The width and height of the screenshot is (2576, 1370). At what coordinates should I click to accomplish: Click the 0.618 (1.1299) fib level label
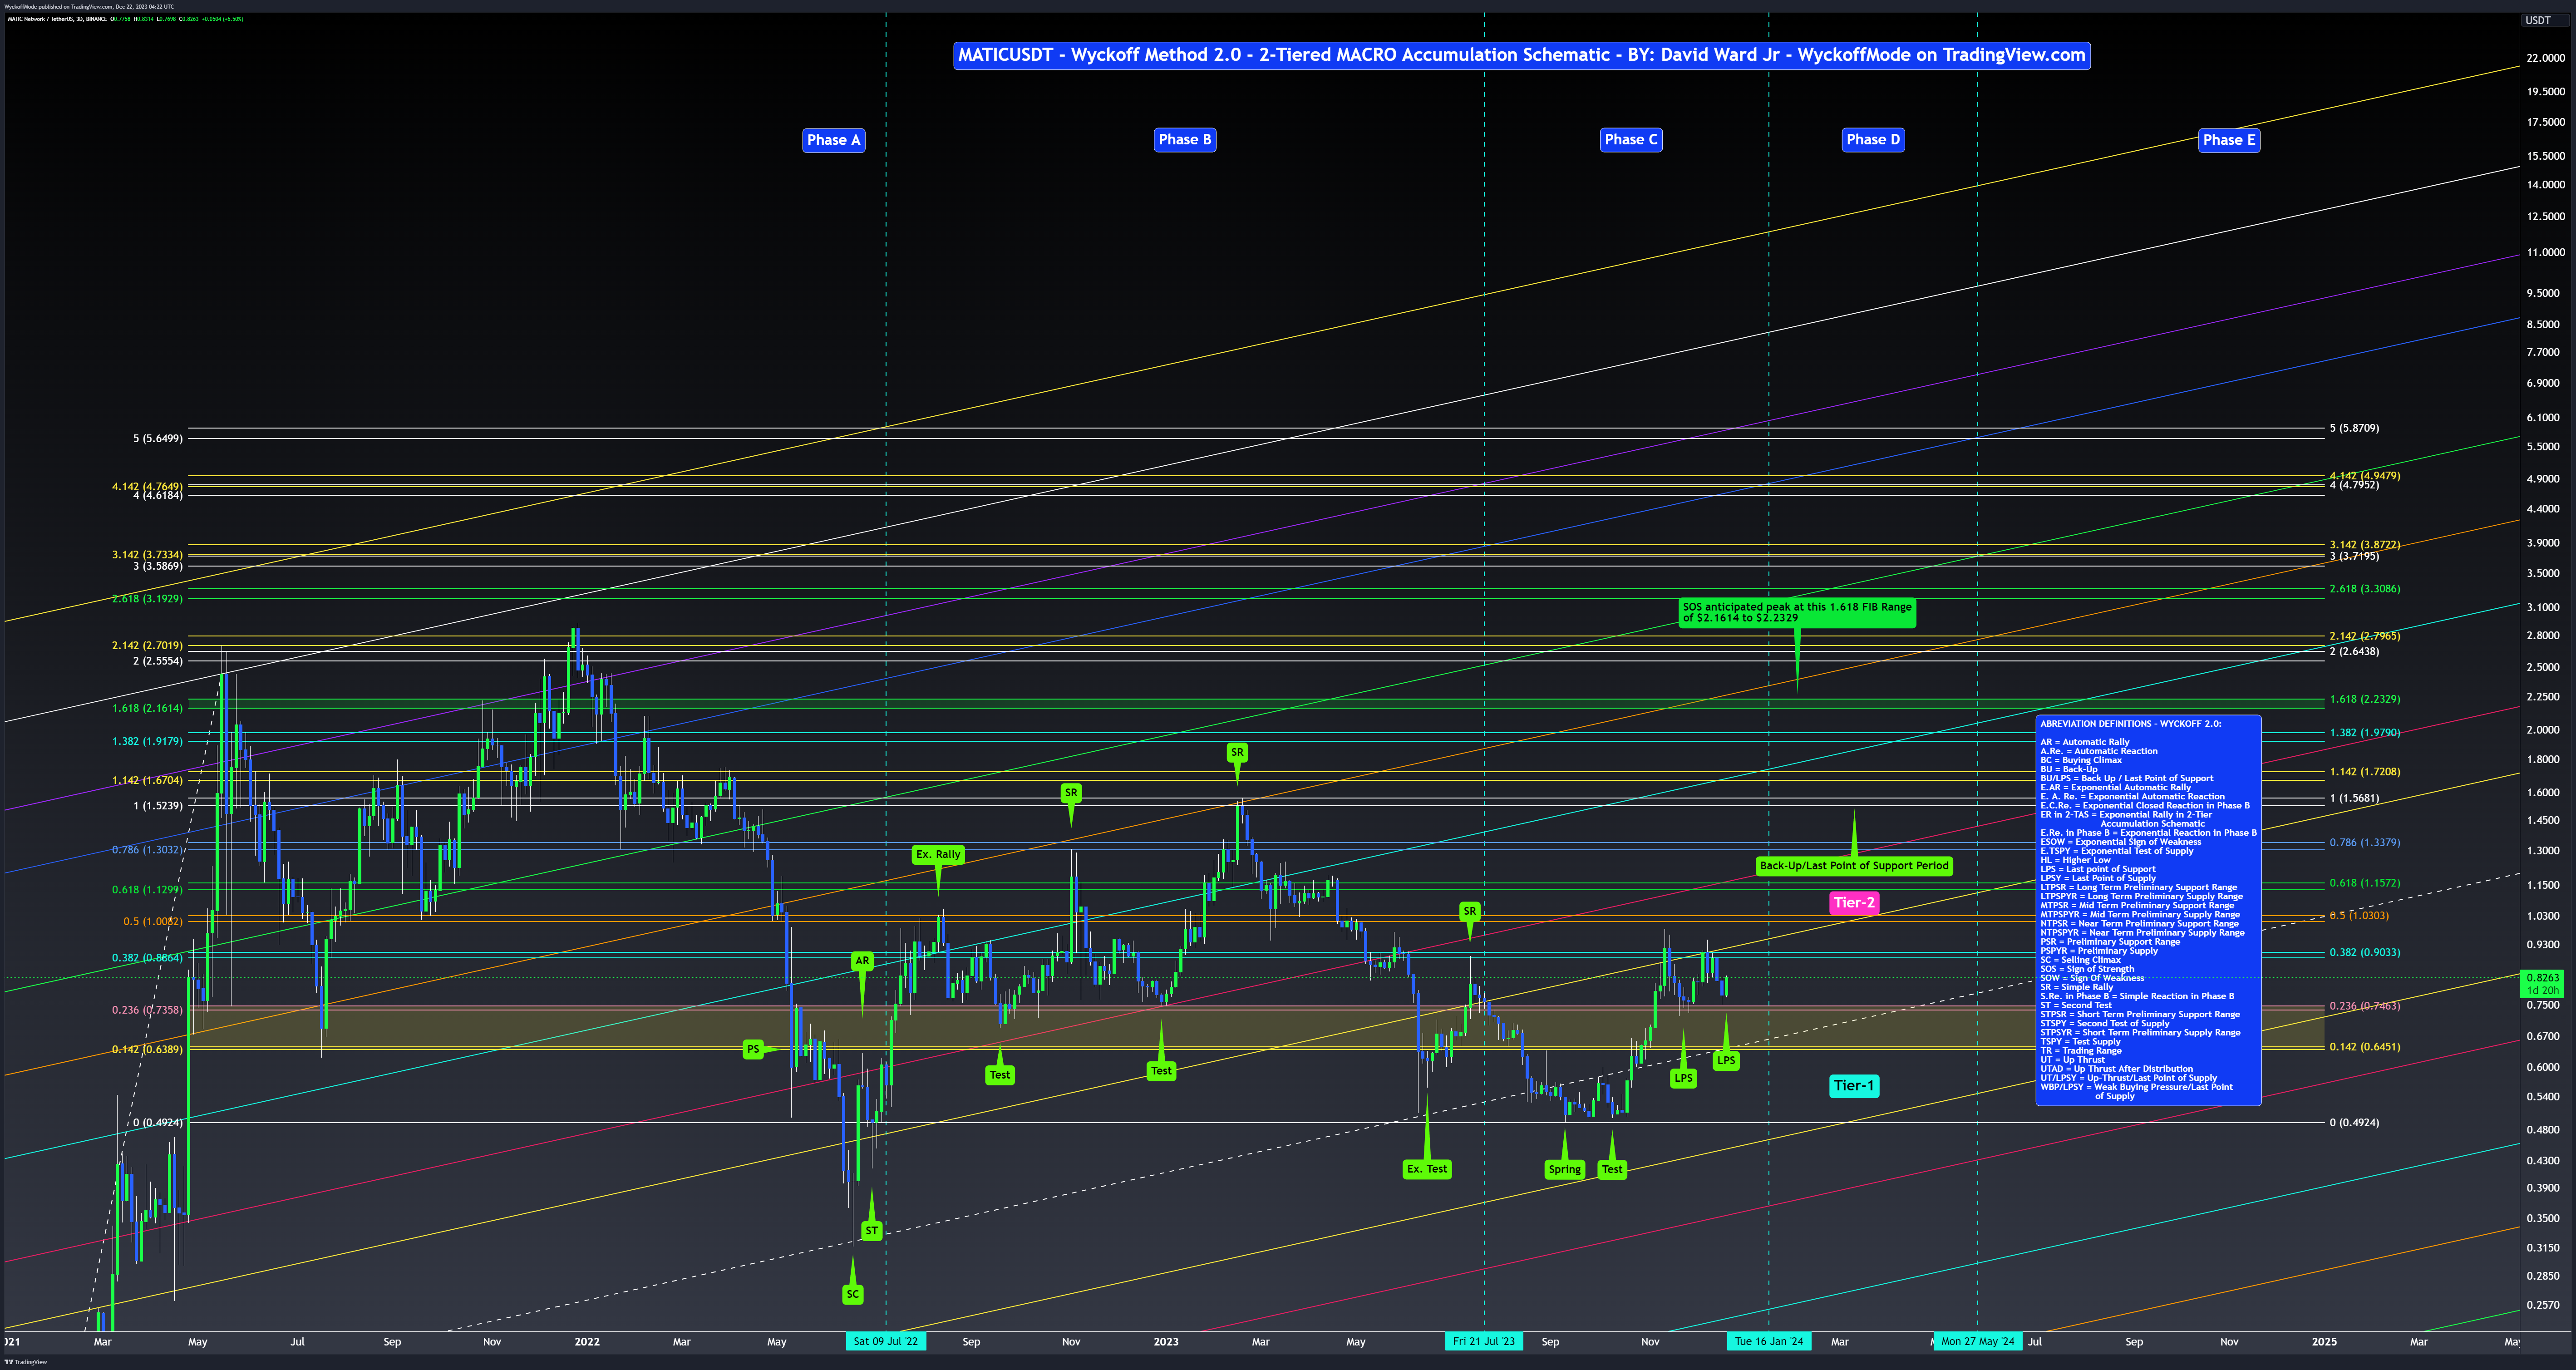148,890
